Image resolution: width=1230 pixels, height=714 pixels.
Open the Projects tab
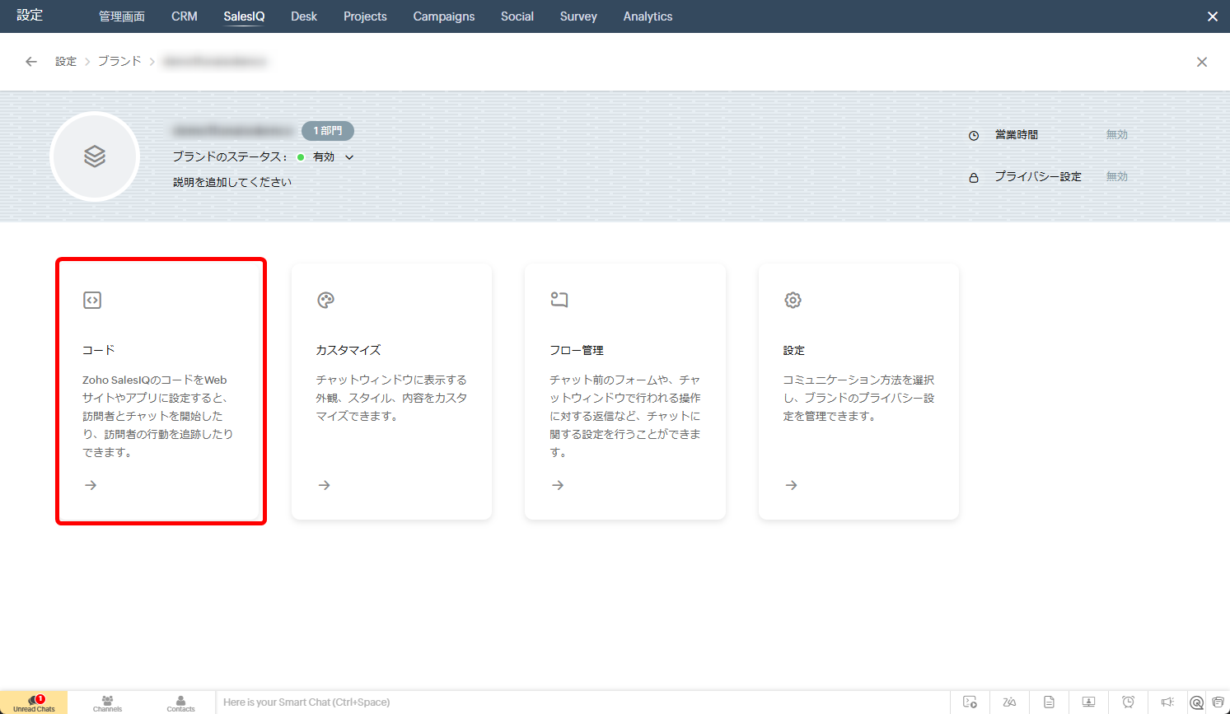(365, 16)
